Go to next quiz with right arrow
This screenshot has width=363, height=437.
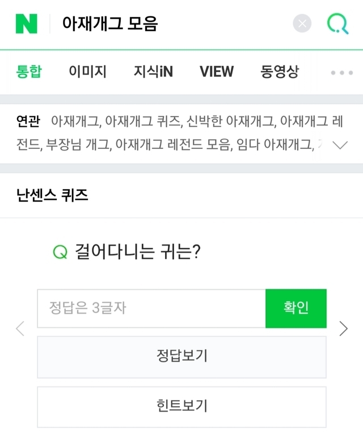pyautogui.click(x=343, y=328)
